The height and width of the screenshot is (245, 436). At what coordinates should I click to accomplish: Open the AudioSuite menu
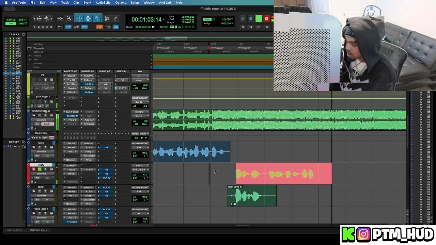pos(103,3)
